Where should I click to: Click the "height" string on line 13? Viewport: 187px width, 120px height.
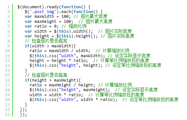click(x=68, y=65)
